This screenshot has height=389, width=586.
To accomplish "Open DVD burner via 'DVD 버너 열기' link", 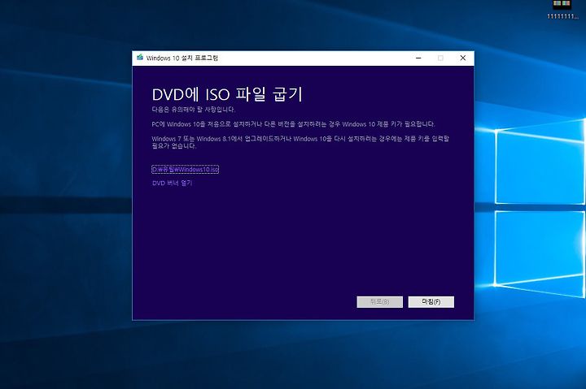I will tap(173, 183).
